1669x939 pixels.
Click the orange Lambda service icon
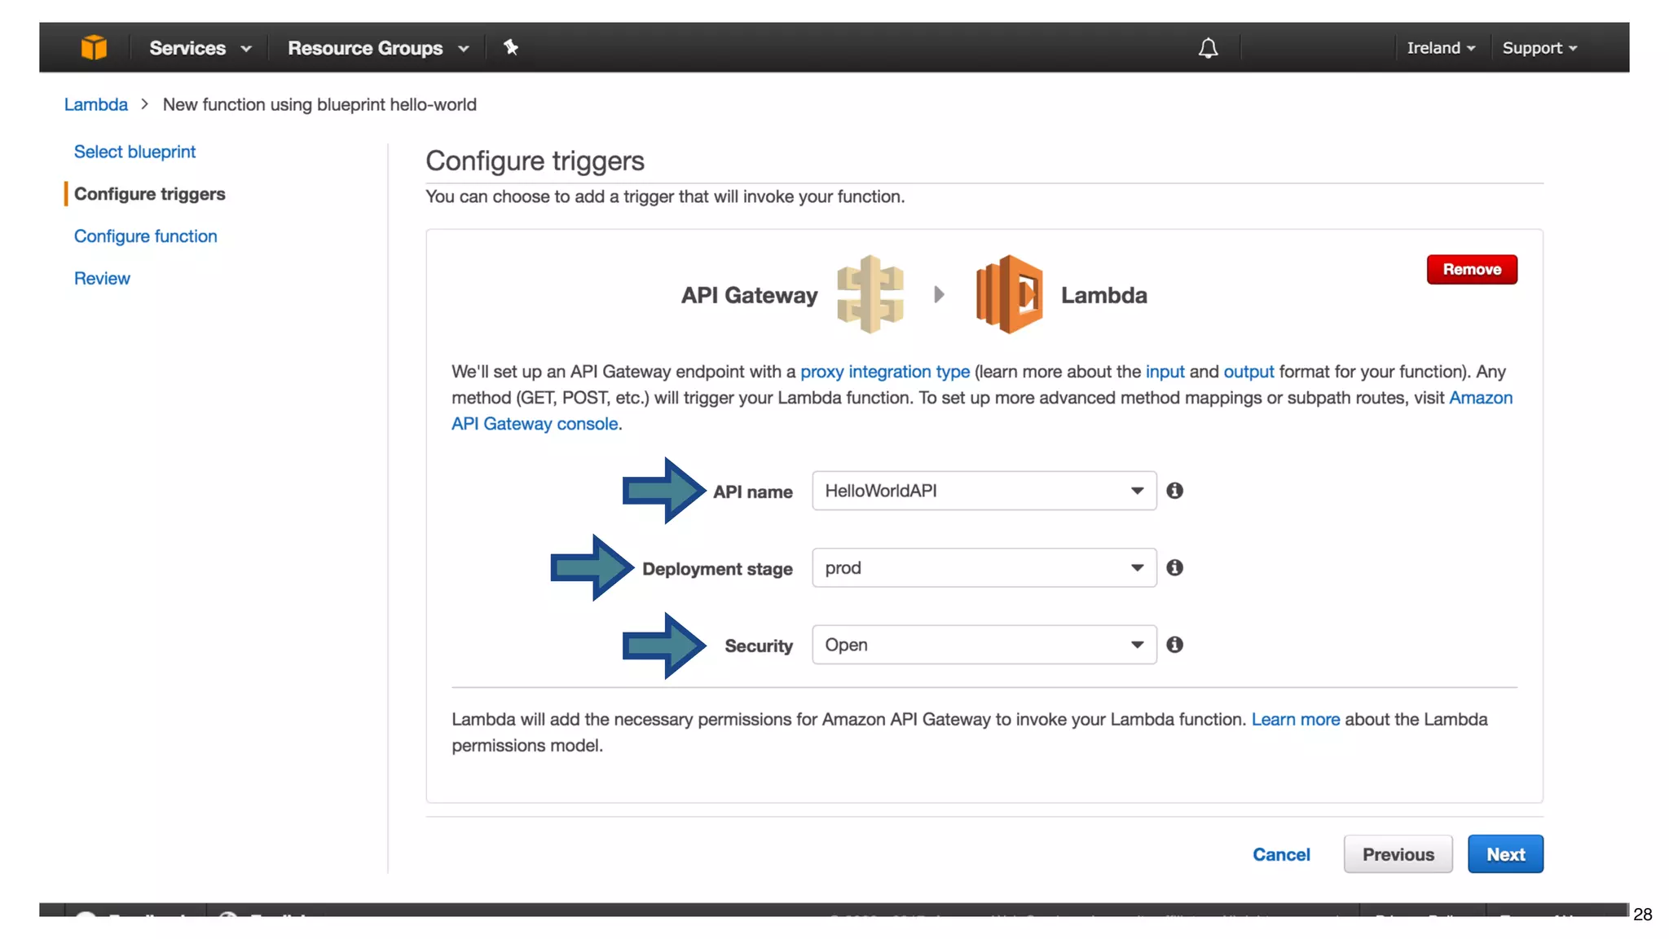(1009, 294)
